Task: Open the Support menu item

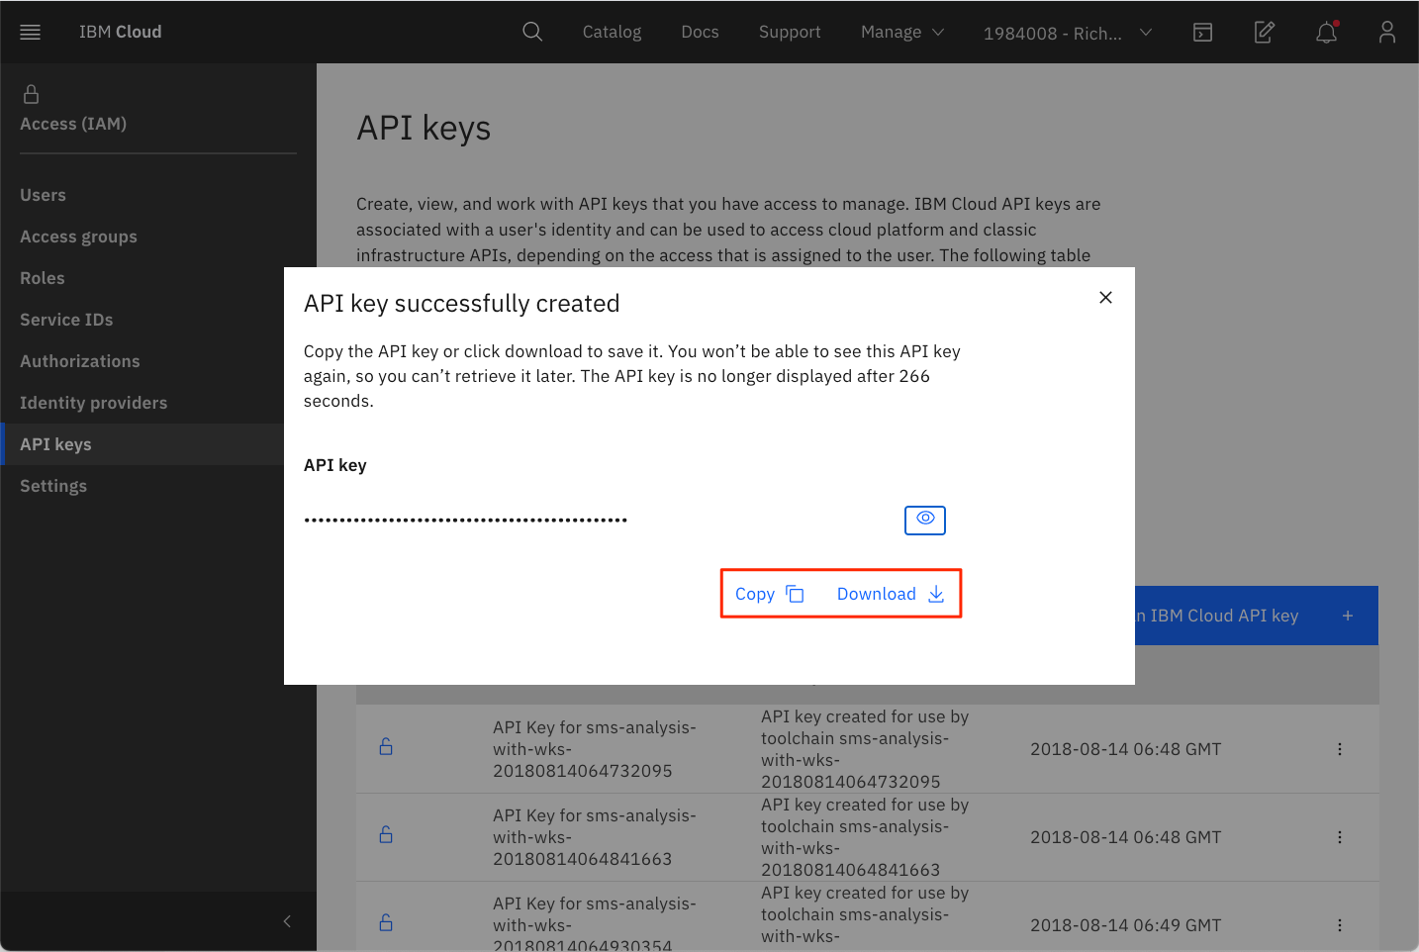Action: (790, 32)
